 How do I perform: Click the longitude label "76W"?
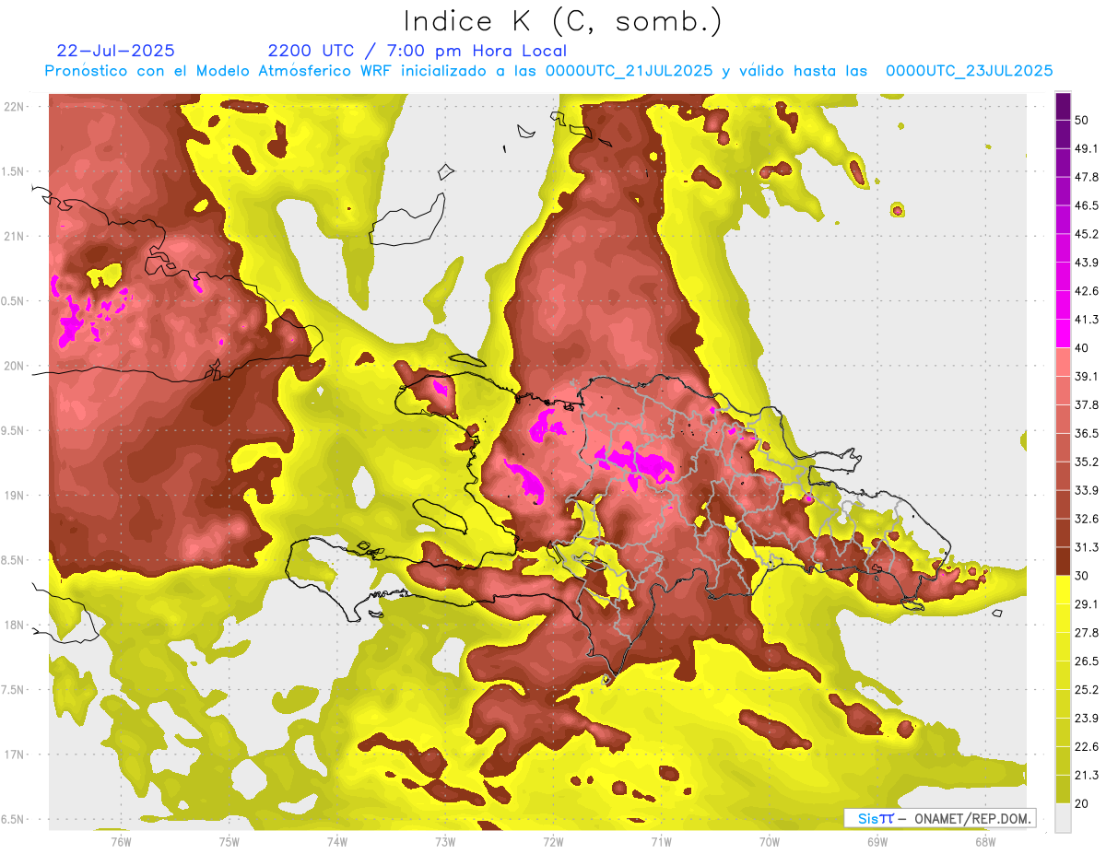(121, 842)
